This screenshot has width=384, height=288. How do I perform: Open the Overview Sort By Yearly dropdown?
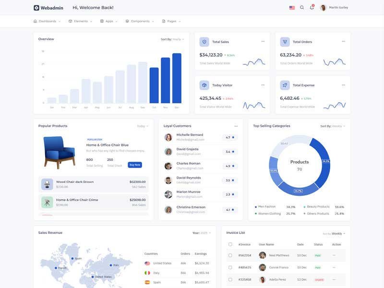click(172, 39)
